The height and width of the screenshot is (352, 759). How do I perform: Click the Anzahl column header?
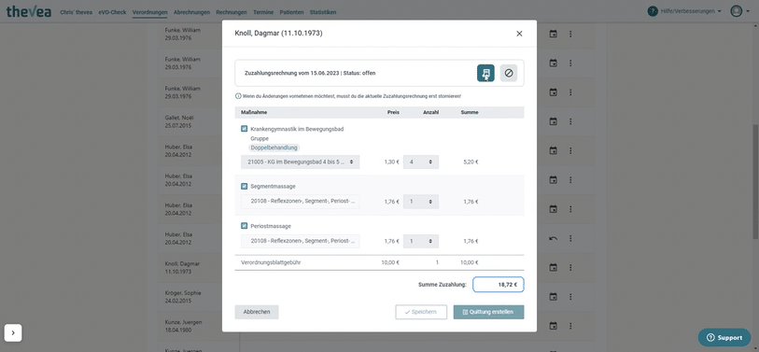[x=430, y=112]
